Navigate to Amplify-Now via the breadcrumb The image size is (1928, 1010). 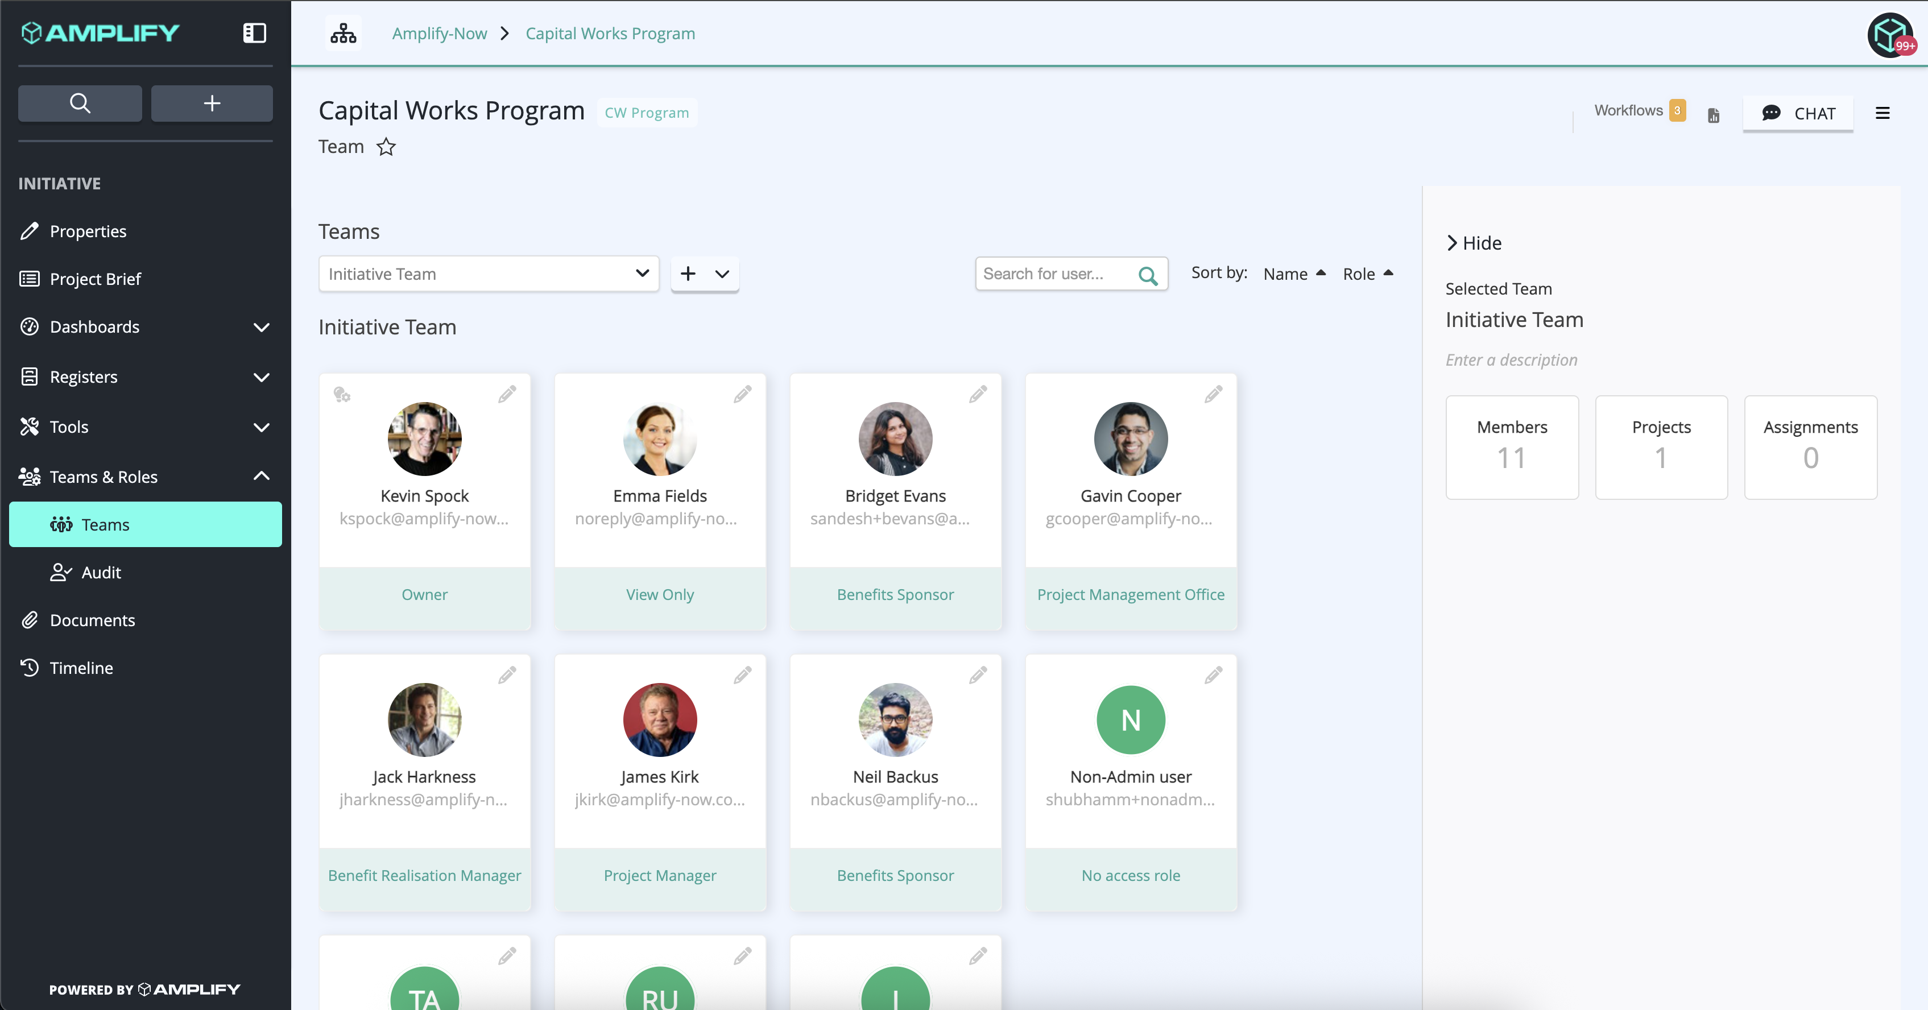438,33
